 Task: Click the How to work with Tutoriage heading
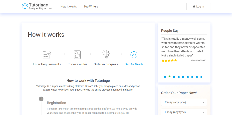pyautogui.click(x=88, y=81)
